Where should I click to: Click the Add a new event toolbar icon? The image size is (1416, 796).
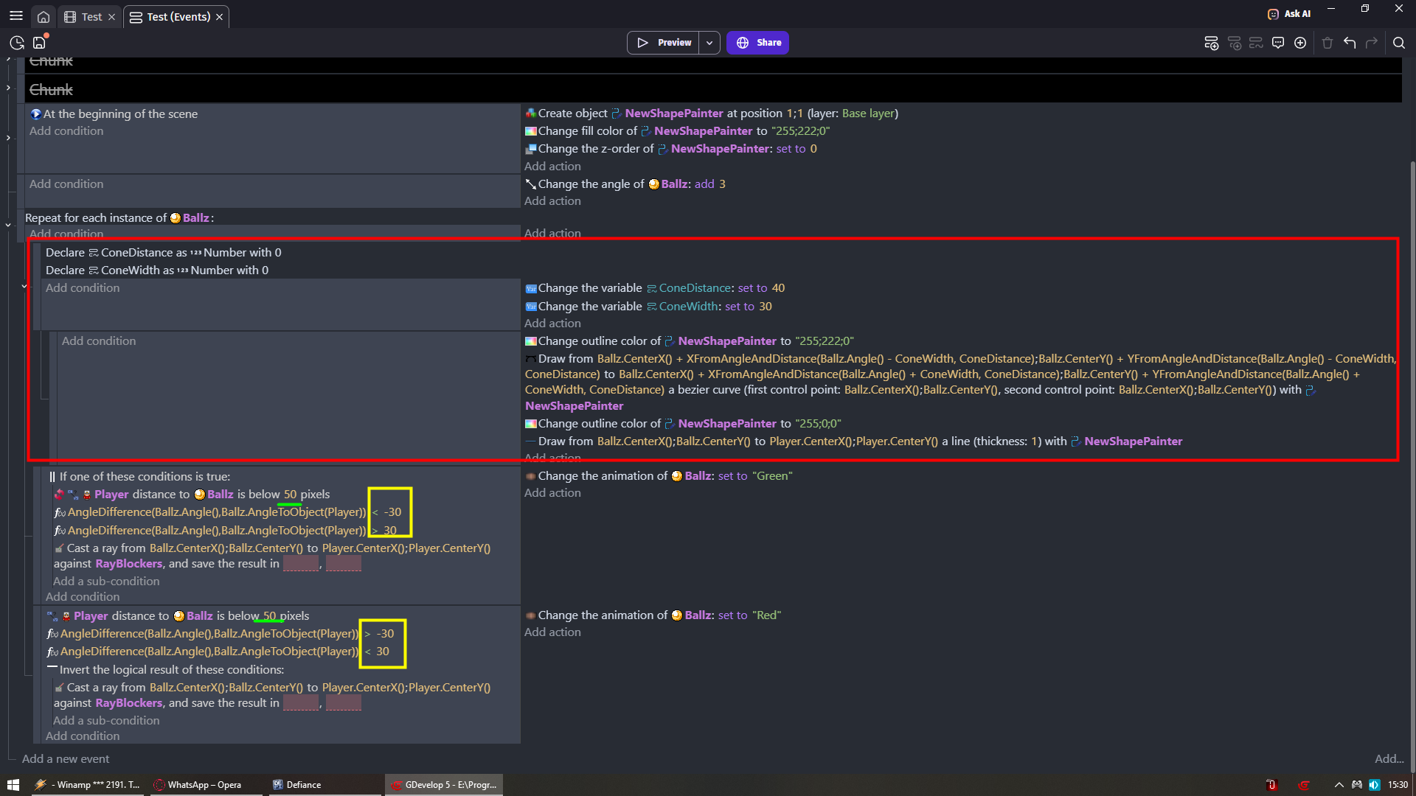pyautogui.click(x=1211, y=43)
